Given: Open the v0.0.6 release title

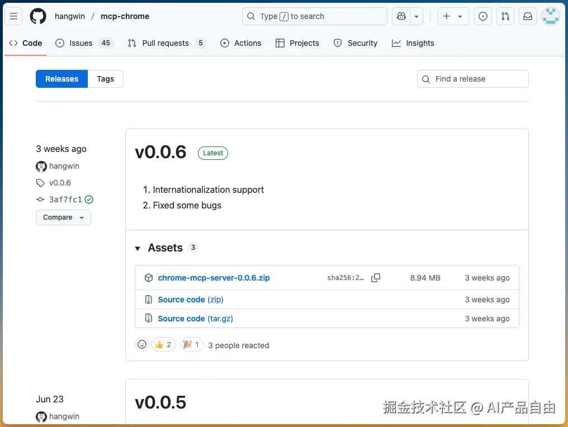Looking at the screenshot, I should [160, 152].
